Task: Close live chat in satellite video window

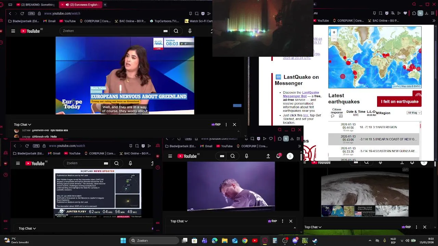Action: coord(425,227)
